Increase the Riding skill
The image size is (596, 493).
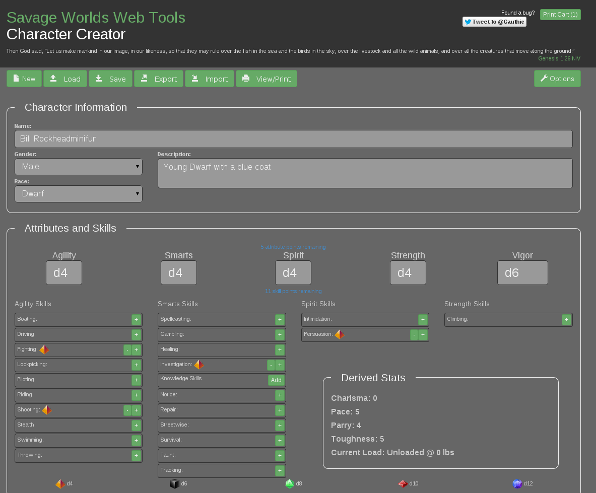136,395
